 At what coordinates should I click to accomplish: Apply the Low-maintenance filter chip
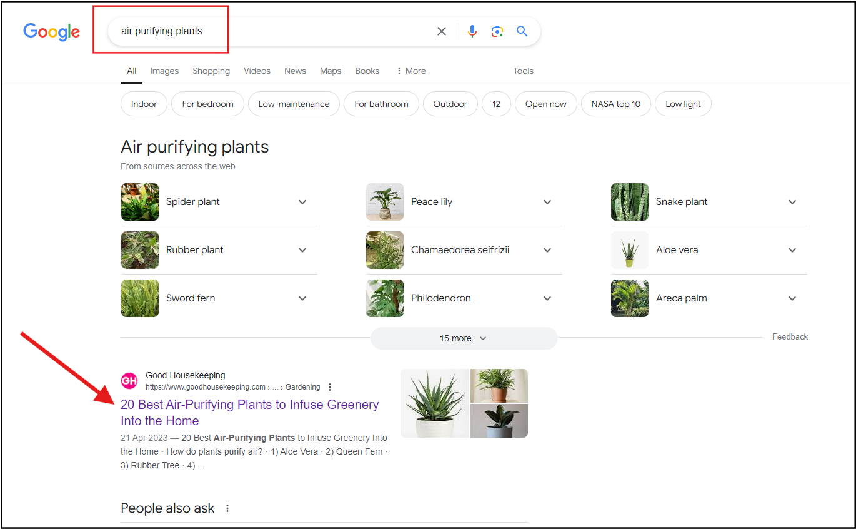[294, 104]
